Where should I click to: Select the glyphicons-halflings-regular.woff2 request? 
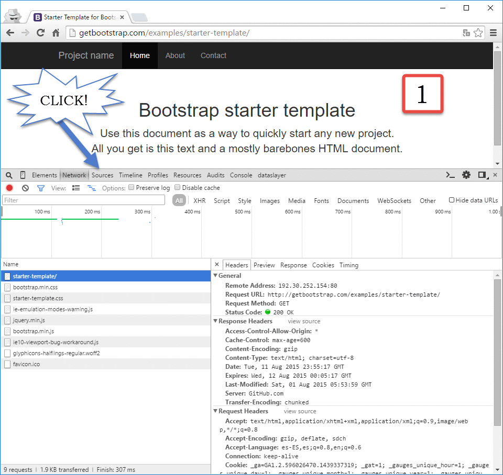point(106,353)
